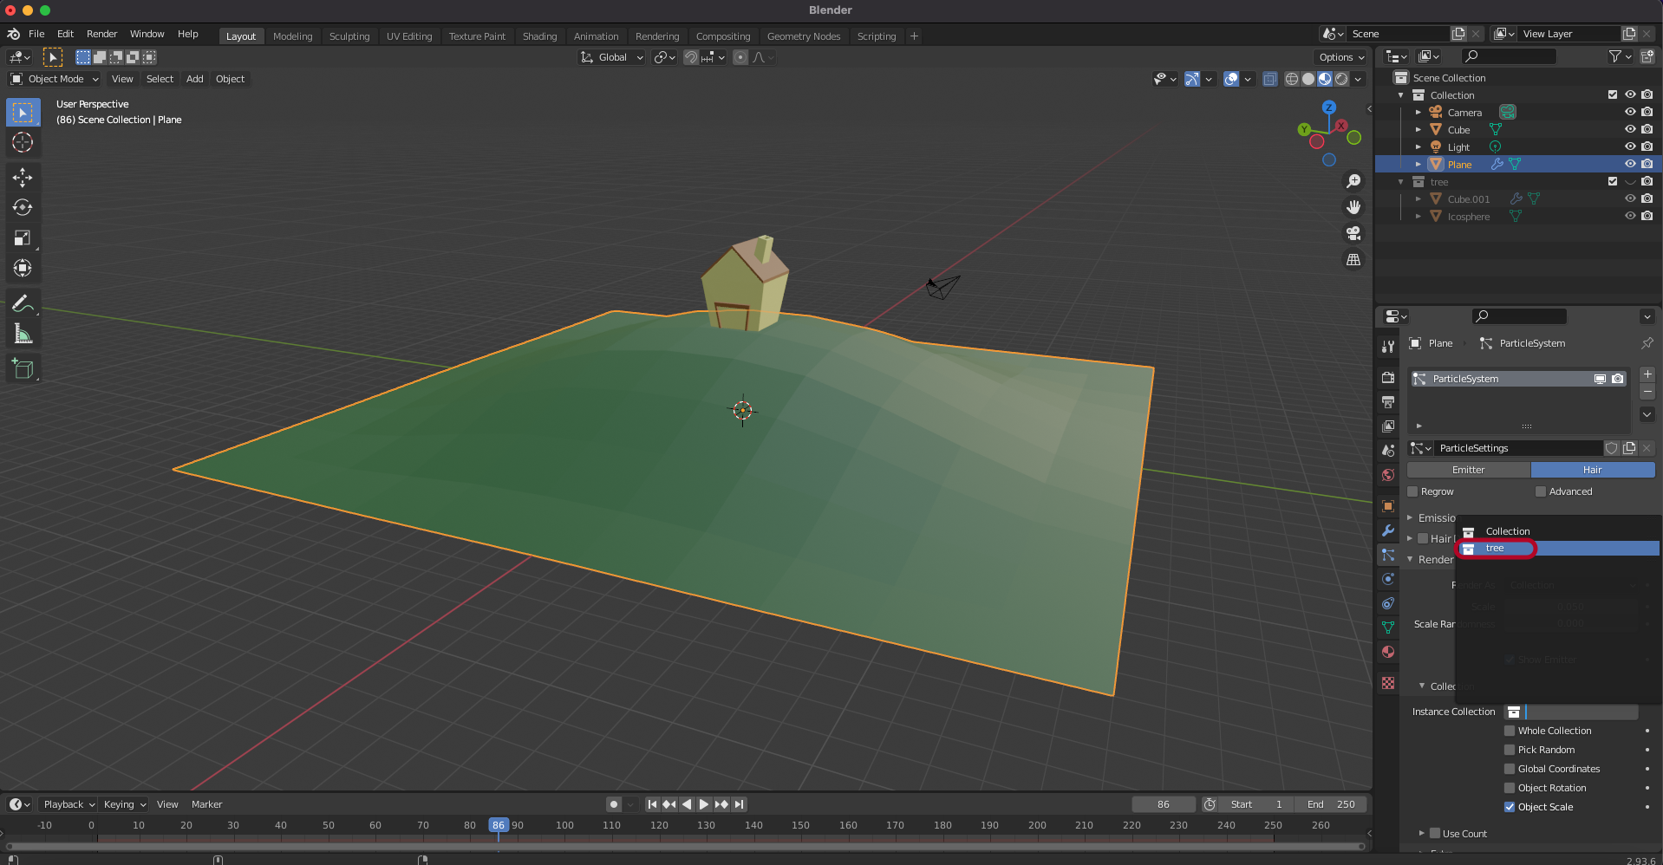Viewport: 1663px width, 865px height.
Task: Collapse the tree collection in outliner
Action: (x=1401, y=181)
